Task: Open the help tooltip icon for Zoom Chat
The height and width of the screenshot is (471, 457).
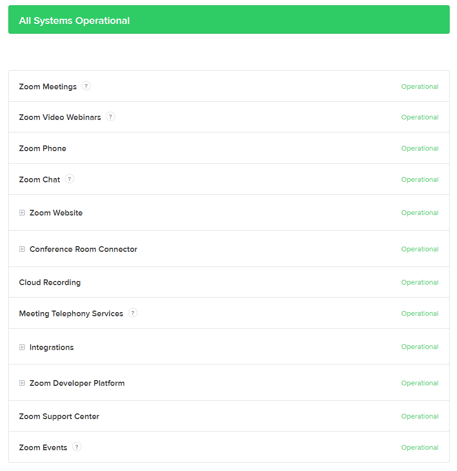Action: (x=70, y=179)
